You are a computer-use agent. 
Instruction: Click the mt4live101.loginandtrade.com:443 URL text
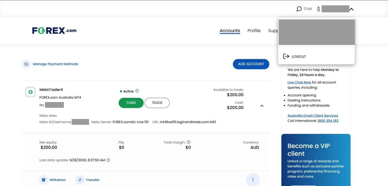pos(188,122)
